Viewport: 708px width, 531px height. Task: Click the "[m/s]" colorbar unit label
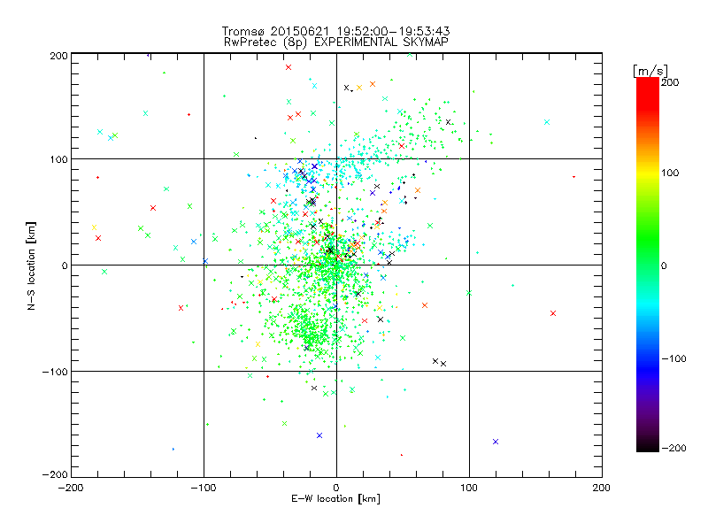(x=650, y=72)
